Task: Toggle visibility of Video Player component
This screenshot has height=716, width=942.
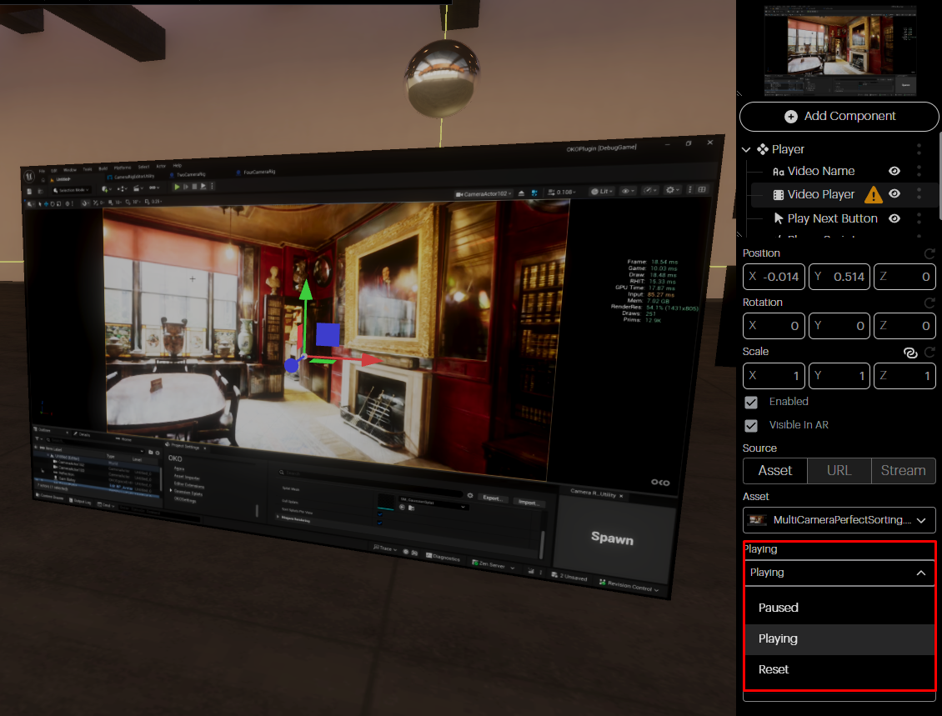Action: pos(894,193)
